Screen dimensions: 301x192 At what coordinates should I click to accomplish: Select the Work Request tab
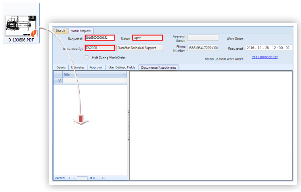pyautogui.click(x=81, y=31)
